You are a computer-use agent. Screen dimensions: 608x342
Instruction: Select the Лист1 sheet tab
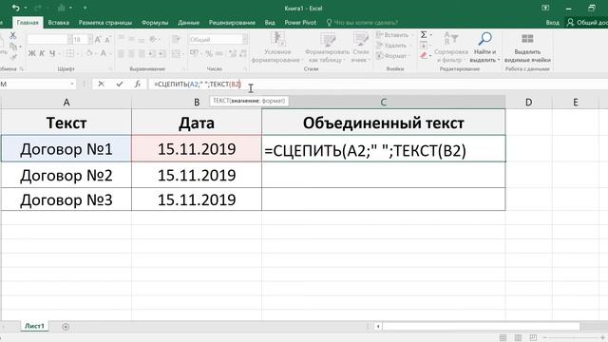click(34, 326)
